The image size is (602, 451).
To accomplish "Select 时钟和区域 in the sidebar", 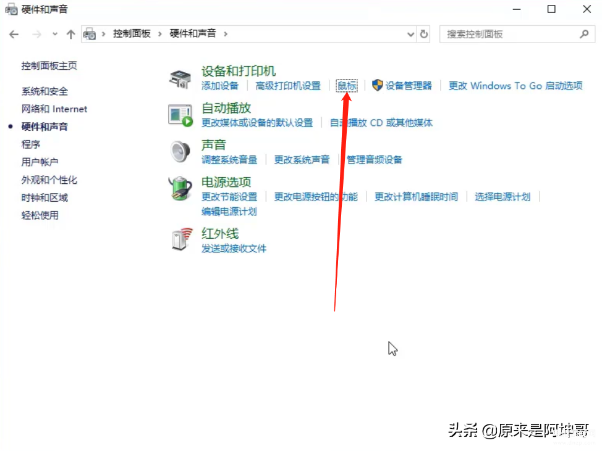I will click(45, 197).
